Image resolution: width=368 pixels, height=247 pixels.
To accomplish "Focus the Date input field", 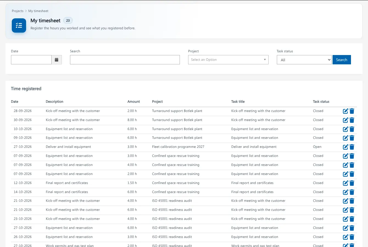I will (31, 60).
